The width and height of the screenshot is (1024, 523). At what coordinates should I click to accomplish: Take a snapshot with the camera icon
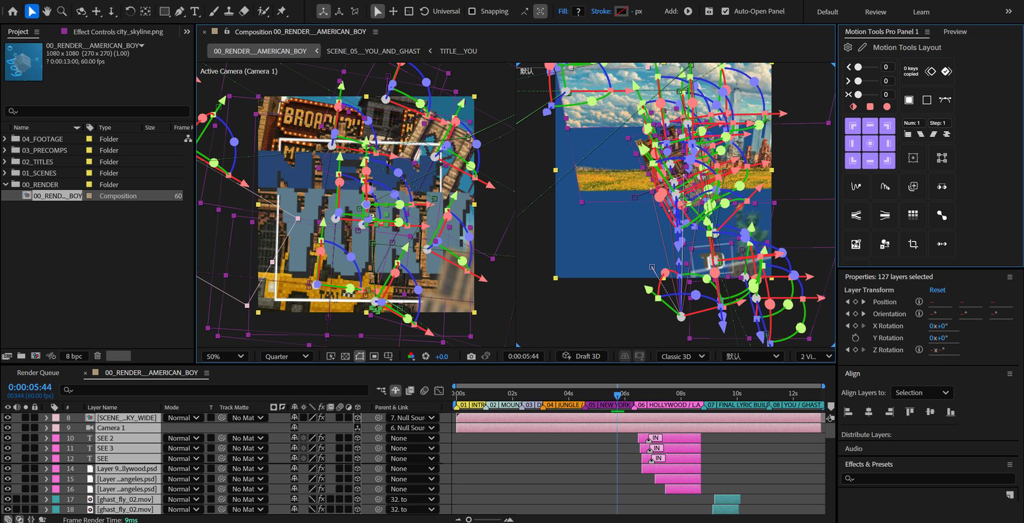pyautogui.click(x=471, y=356)
